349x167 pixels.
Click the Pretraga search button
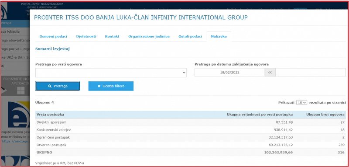pyautogui.click(x=58, y=86)
